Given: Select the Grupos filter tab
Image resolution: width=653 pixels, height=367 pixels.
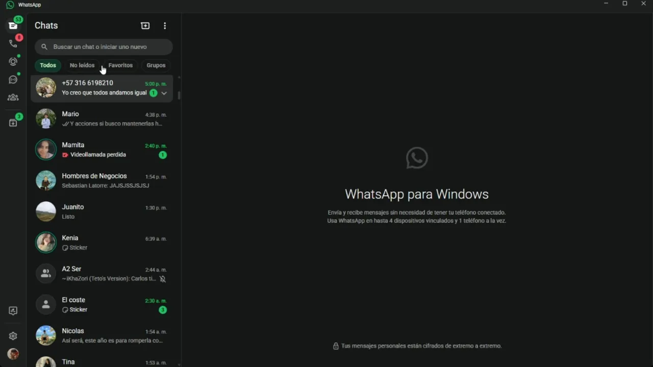Looking at the screenshot, I should click(x=156, y=65).
